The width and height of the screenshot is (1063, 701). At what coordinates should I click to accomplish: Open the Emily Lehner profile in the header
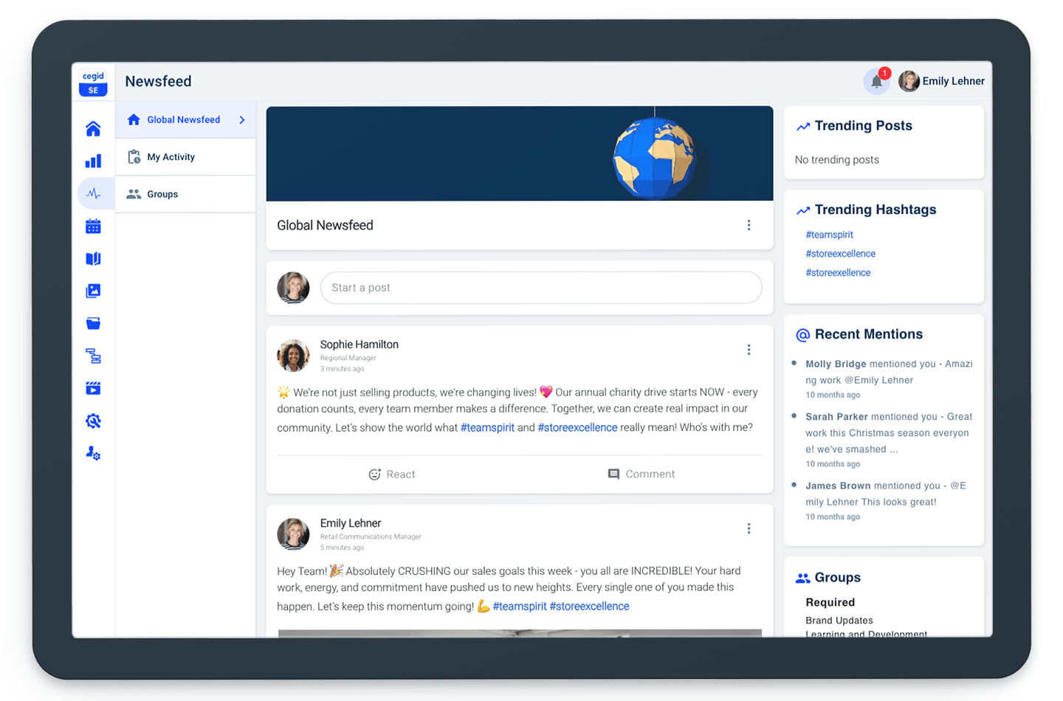(941, 81)
